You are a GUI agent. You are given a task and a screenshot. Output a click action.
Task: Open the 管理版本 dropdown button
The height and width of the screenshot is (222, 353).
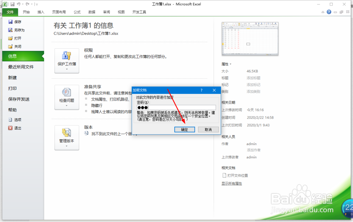(67, 138)
